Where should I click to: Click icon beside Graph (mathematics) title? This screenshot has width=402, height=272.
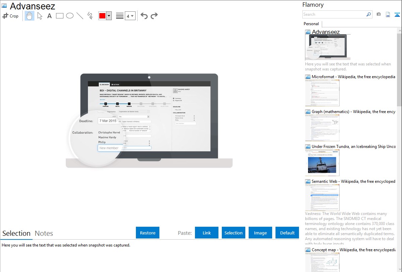coord(308,112)
